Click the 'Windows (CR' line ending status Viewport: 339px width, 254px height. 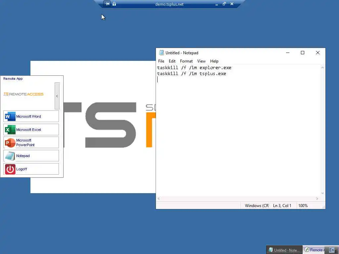coord(257,206)
